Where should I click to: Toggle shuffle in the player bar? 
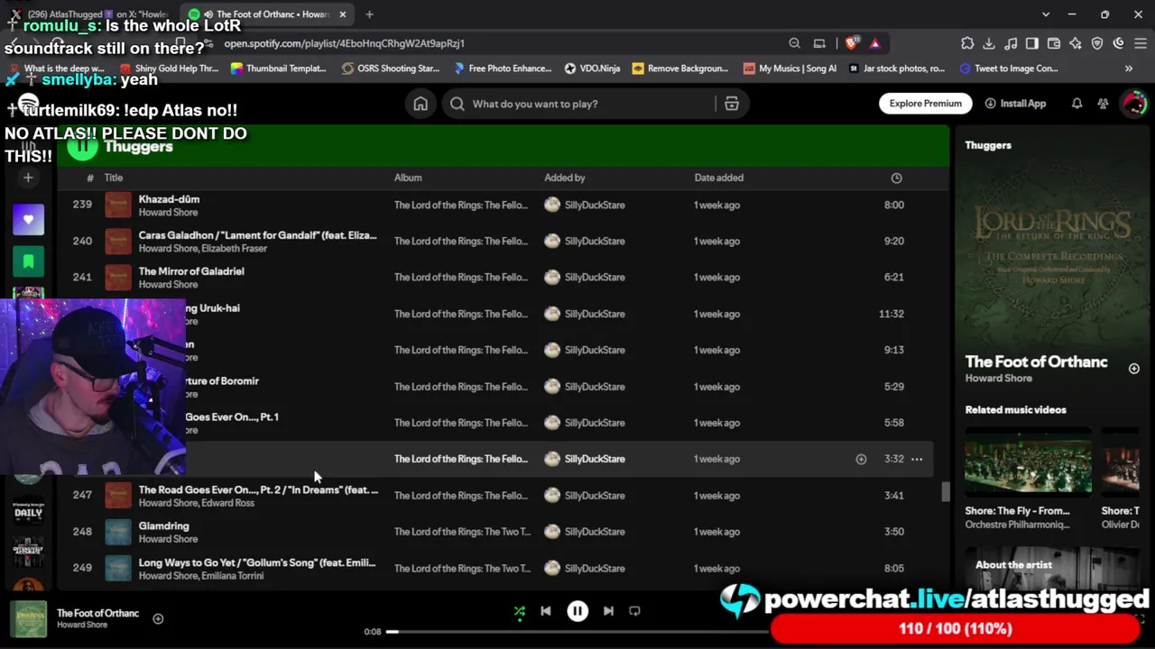pos(520,611)
